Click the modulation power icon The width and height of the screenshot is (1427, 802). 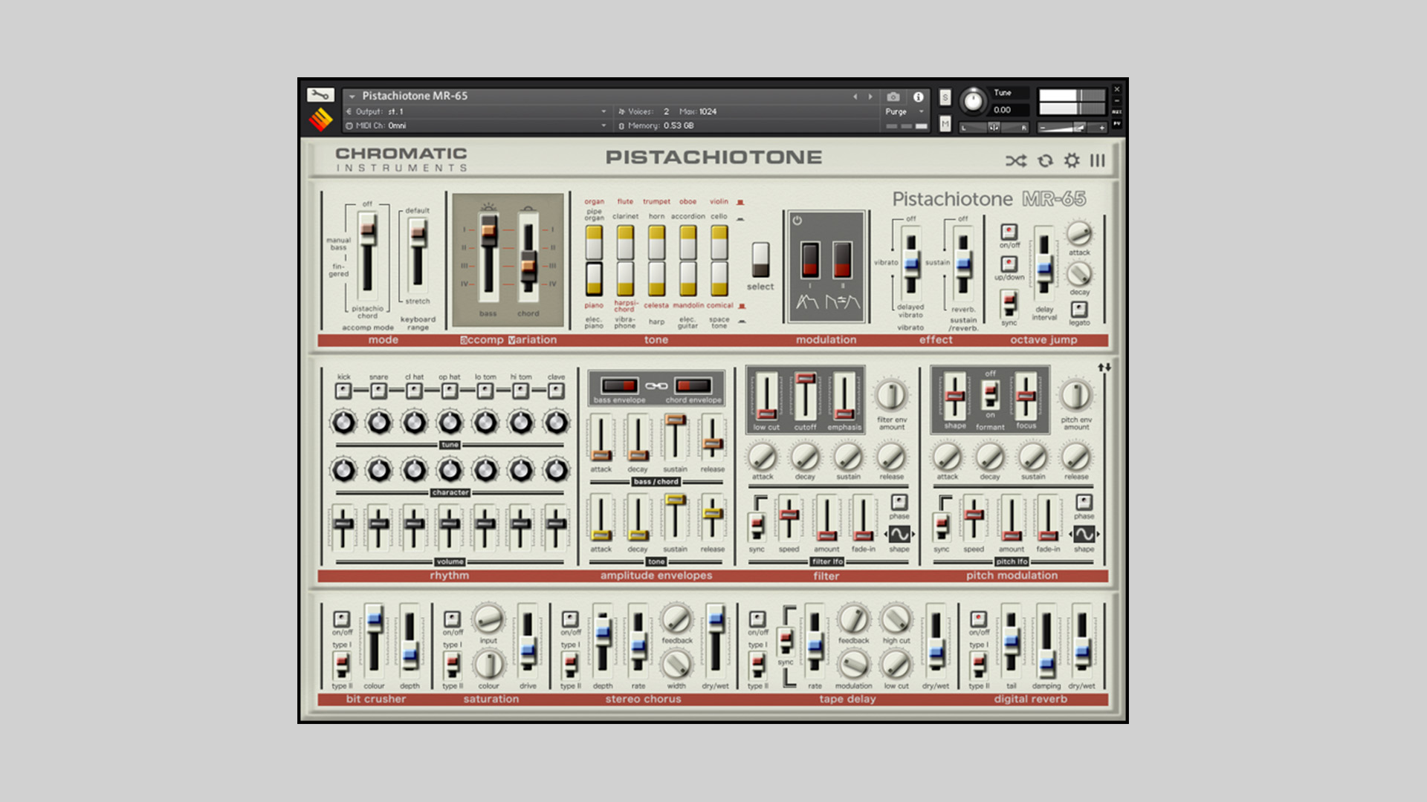(797, 221)
